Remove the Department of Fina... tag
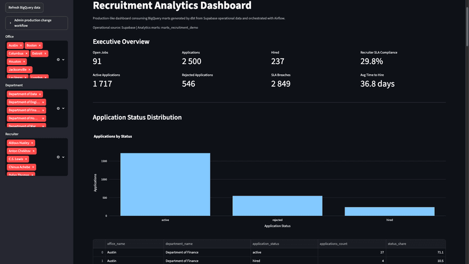469x264 pixels. click(x=43, y=110)
